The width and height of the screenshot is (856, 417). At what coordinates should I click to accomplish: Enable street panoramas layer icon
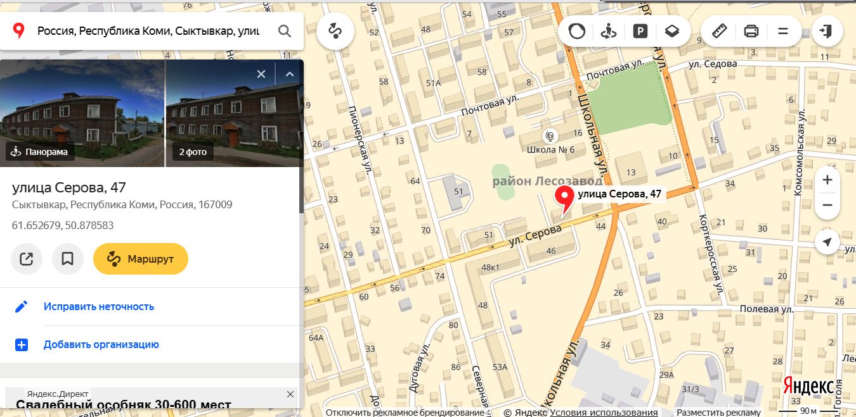coord(608,31)
